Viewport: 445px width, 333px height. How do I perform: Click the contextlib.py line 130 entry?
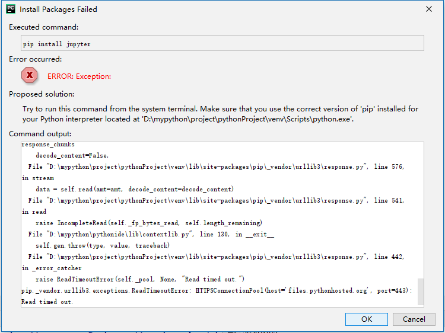(151, 234)
